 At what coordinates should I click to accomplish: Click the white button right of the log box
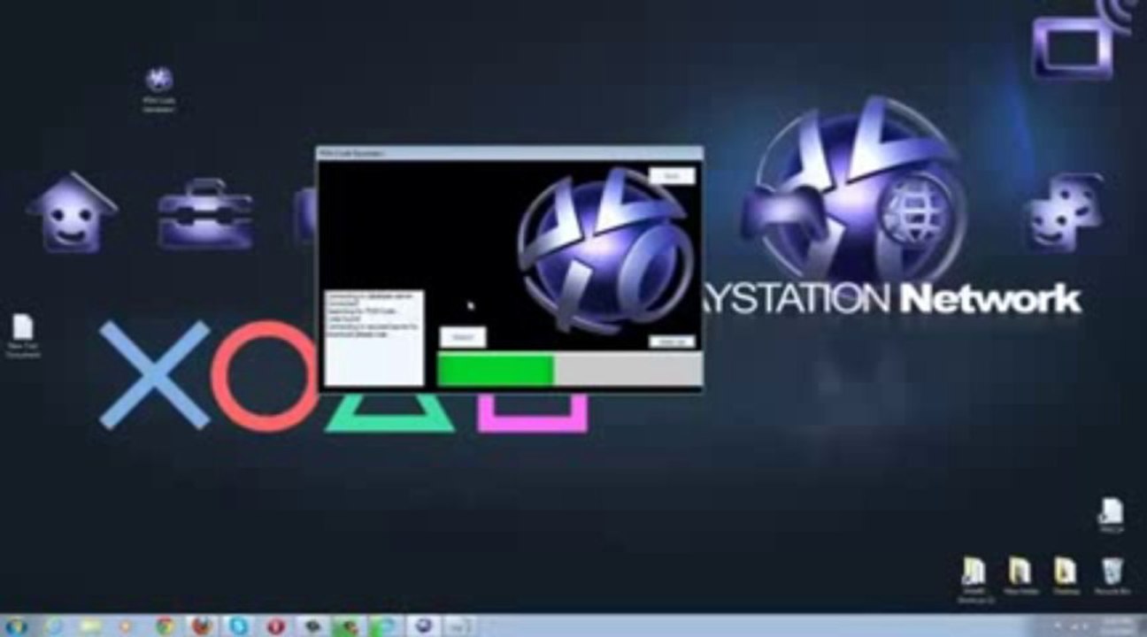(463, 338)
